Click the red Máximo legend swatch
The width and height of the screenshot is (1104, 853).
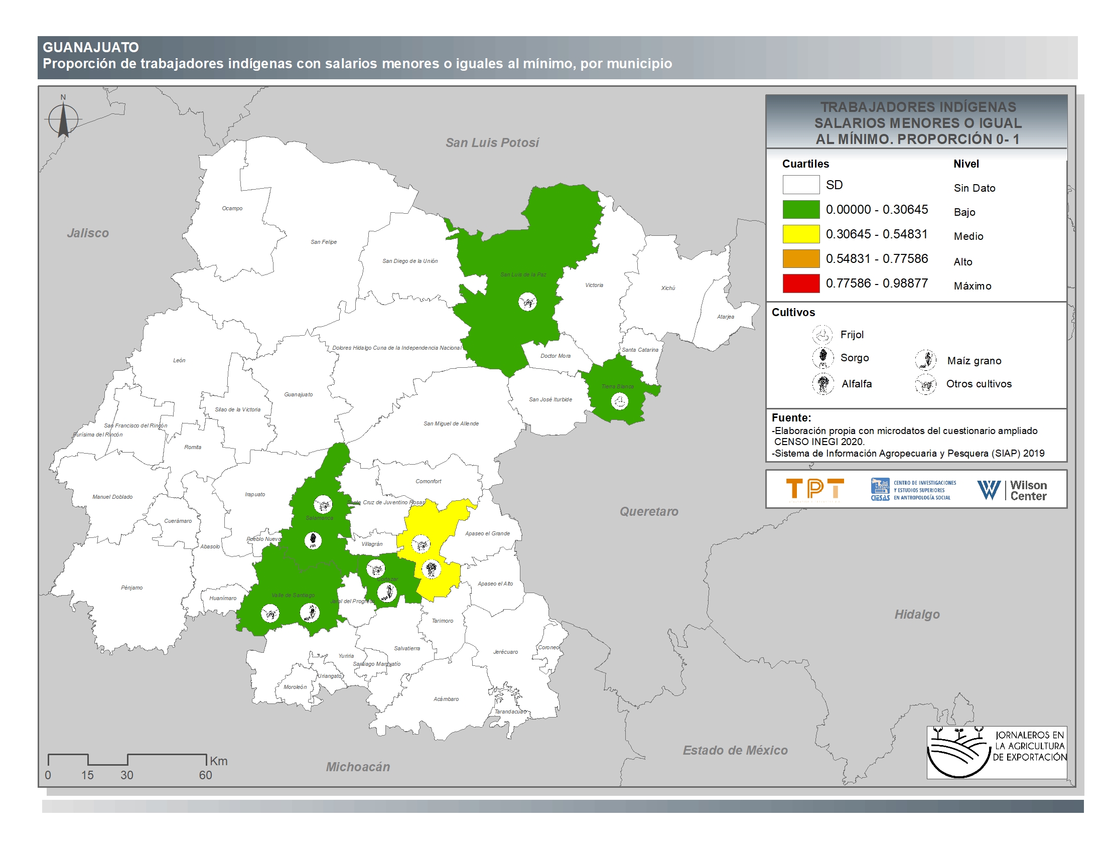801,283
